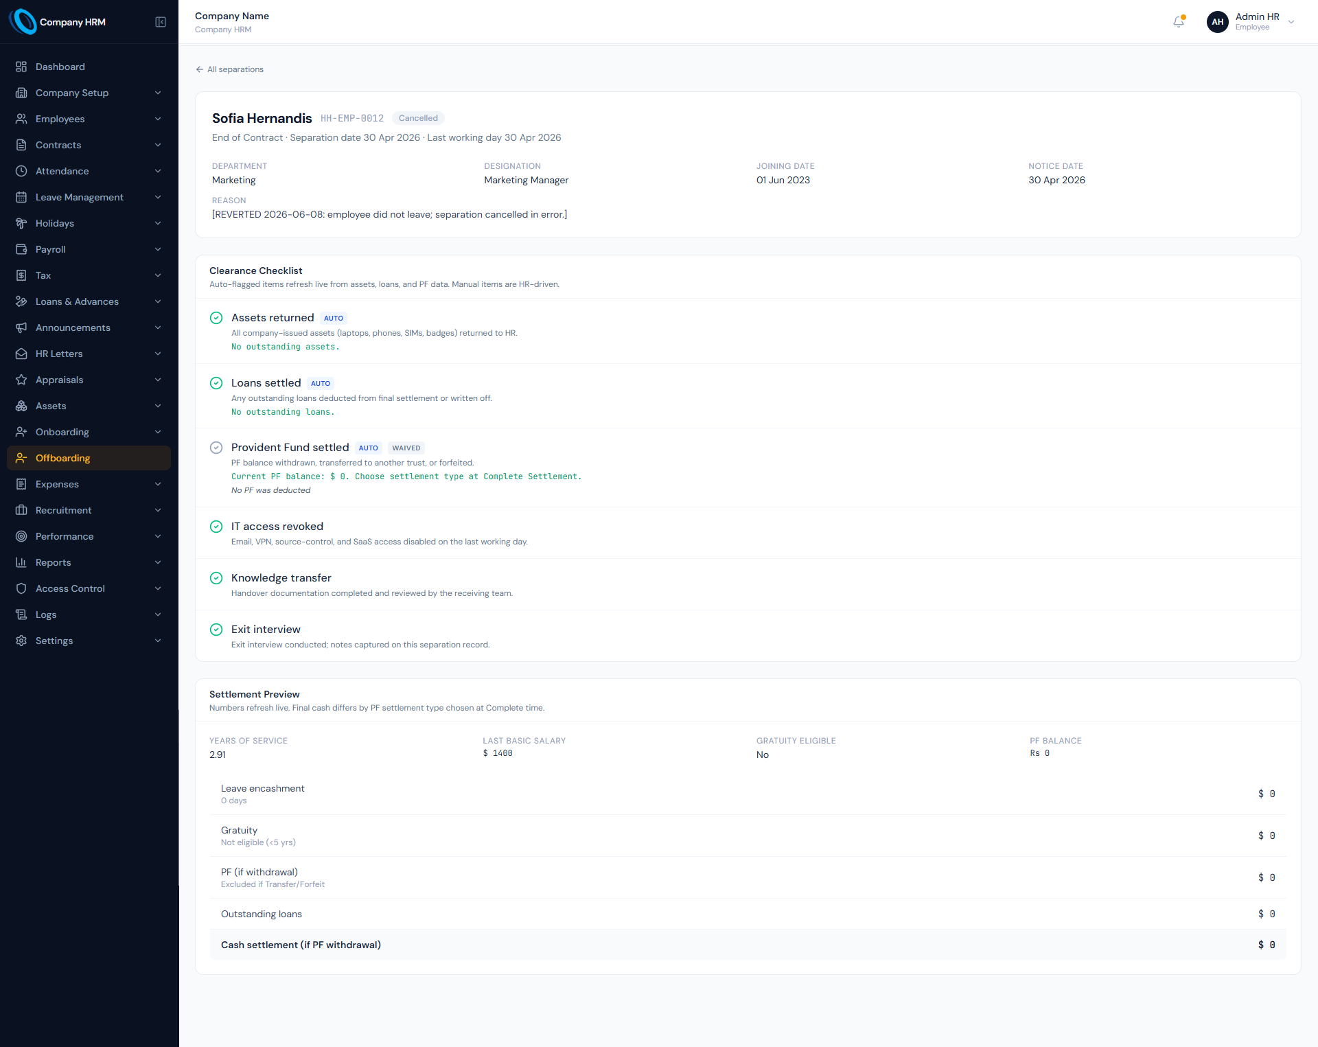This screenshot has height=1047, width=1318.
Task: Open the Holidays menu label
Action: [x=55, y=223]
